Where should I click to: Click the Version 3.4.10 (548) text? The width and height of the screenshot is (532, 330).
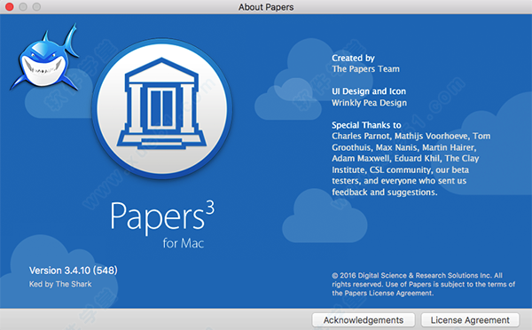point(74,271)
